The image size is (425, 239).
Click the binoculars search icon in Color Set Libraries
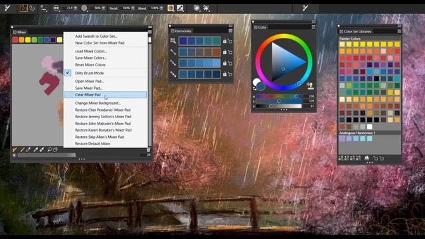click(367, 158)
